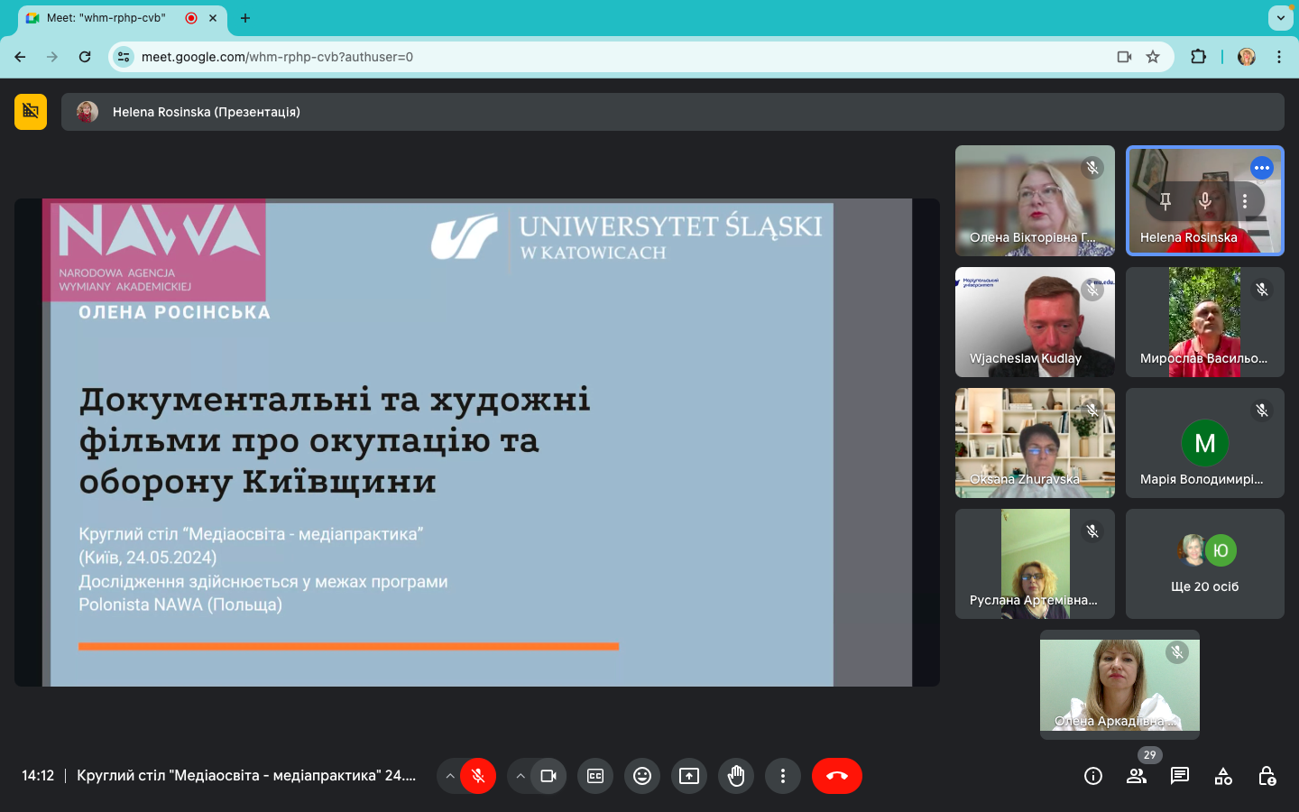The width and height of the screenshot is (1299, 812).
Task: Expand video settings arrow beside camera
Action: [521, 776]
